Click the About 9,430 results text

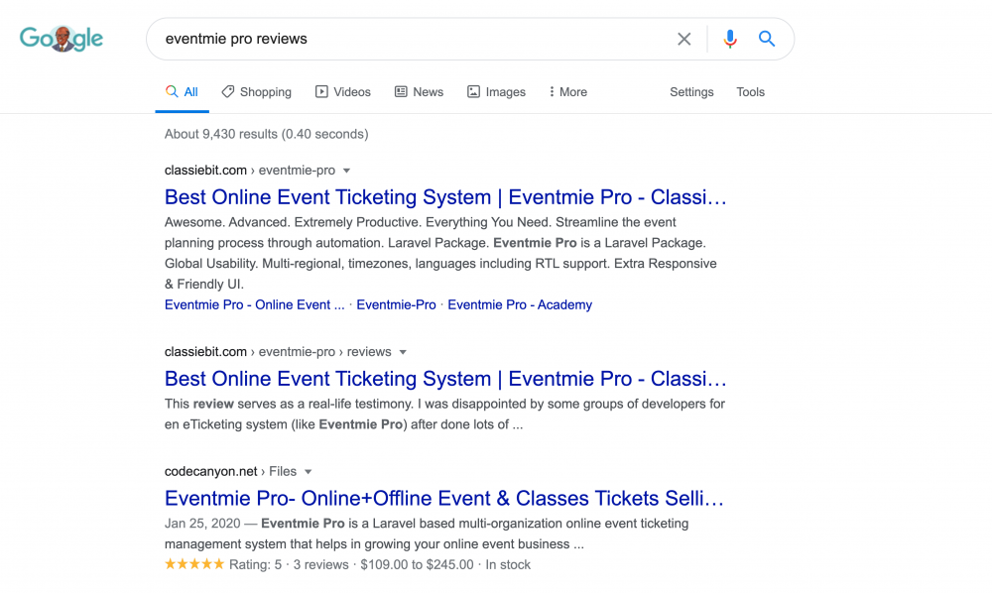point(266,134)
